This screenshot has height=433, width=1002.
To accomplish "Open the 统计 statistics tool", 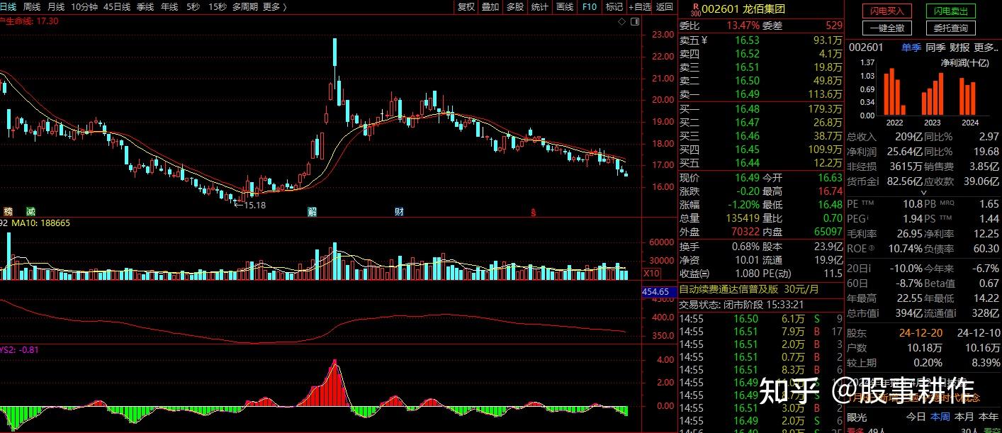I will pyautogui.click(x=540, y=7).
